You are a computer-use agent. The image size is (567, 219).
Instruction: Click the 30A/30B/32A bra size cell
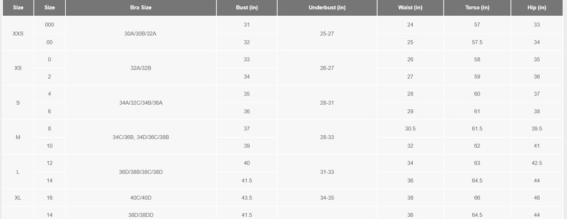(x=141, y=33)
